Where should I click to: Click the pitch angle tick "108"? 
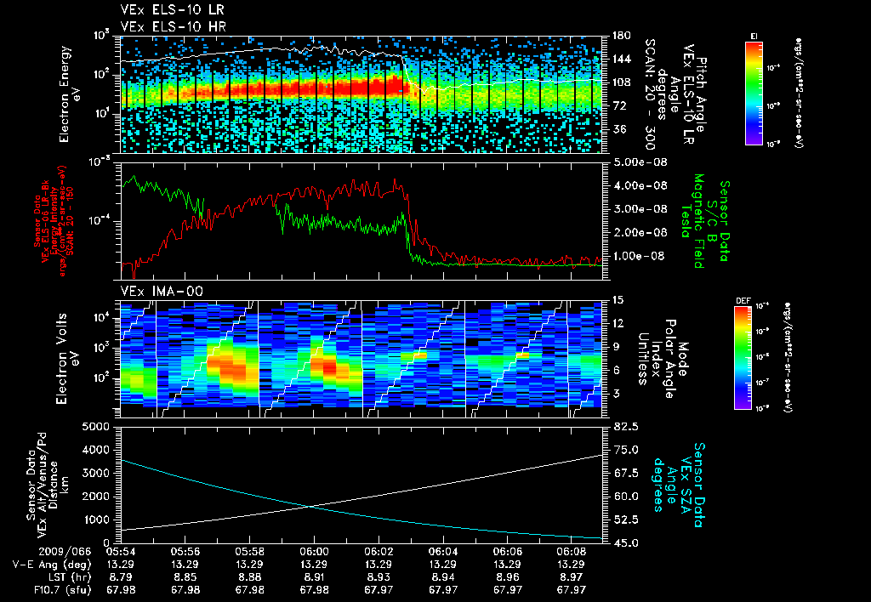pyautogui.click(x=622, y=82)
